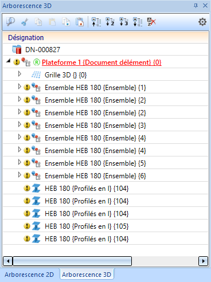Select Ensemble HEB 180 {Ensemble} {1}
The image size is (211, 282).
95,88
